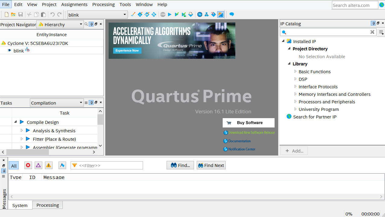This screenshot has width=385, height=217.
Task: Click the Search altera.com field
Action: pyautogui.click(x=355, y=5)
